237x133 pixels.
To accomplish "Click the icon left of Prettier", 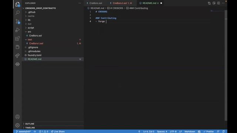I will [199, 132].
